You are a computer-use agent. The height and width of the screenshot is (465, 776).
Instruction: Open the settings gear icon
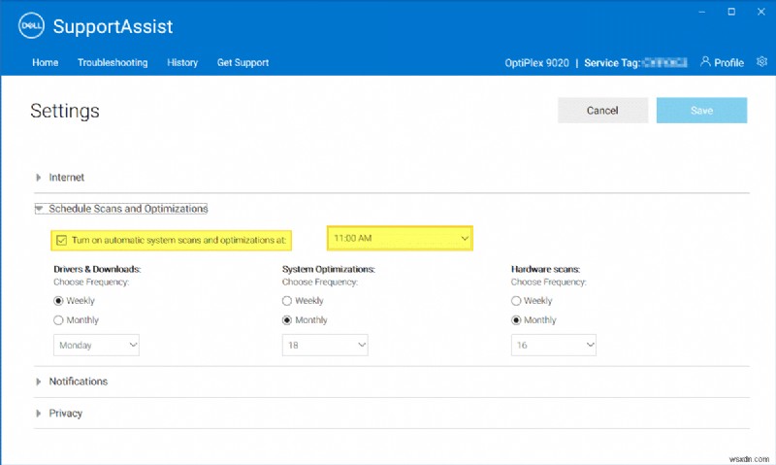tap(761, 62)
